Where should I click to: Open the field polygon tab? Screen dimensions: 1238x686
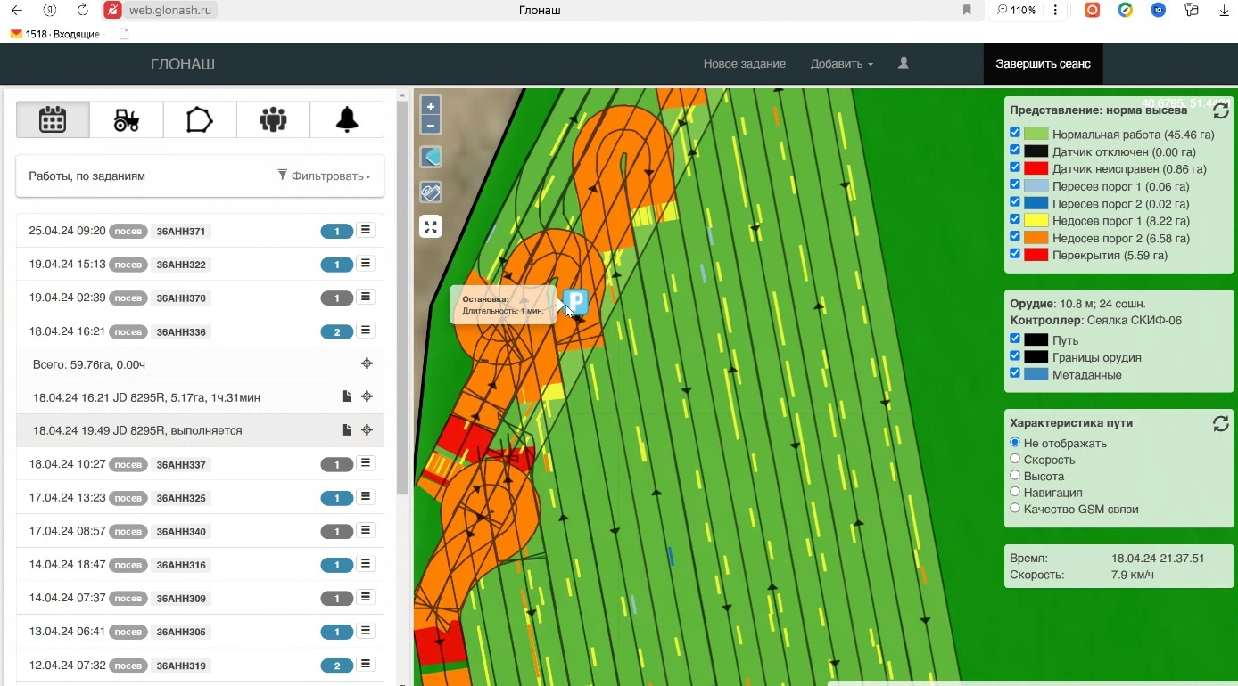click(x=200, y=119)
